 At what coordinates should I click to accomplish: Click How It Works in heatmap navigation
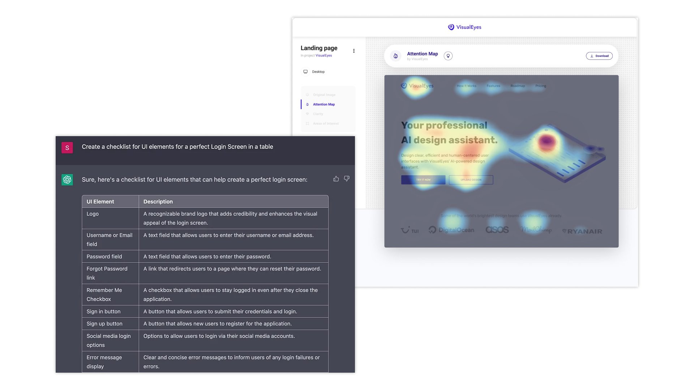(466, 86)
